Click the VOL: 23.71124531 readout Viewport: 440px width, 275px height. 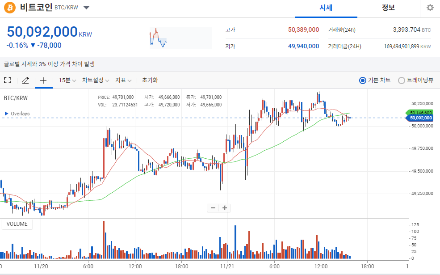118,105
